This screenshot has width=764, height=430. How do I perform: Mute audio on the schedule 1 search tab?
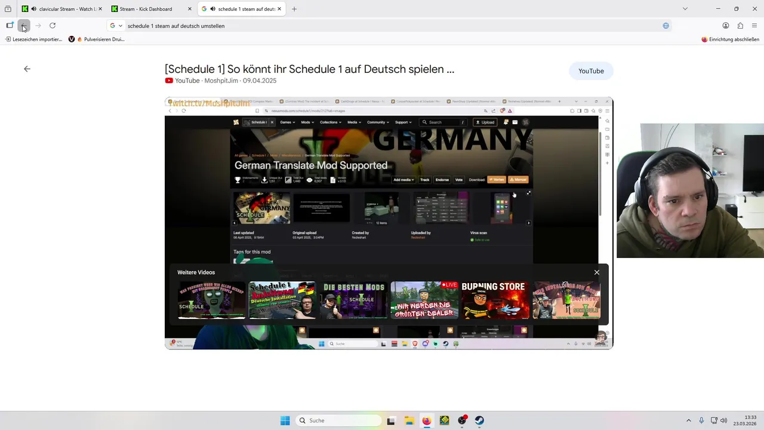tap(213, 9)
